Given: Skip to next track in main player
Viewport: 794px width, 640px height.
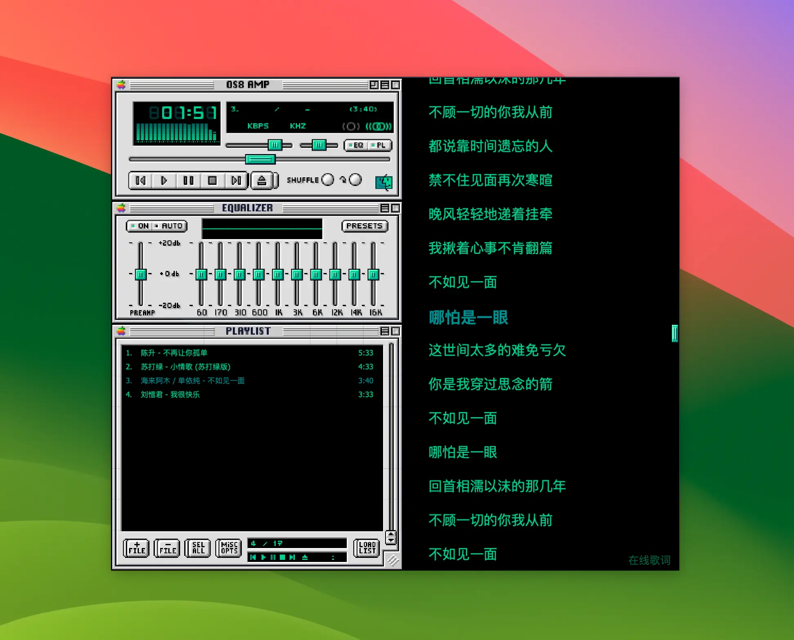Looking at the screenshot, I should [x=236, y=180].
